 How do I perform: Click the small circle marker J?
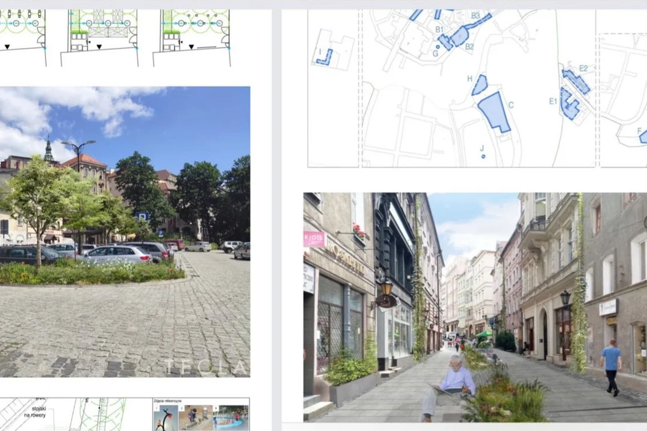point(483,156)
